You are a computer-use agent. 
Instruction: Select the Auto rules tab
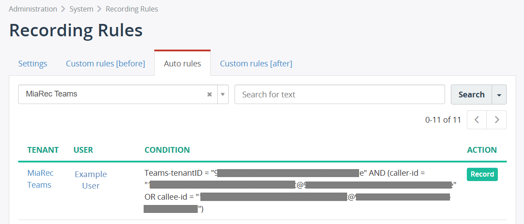point(182,64)
